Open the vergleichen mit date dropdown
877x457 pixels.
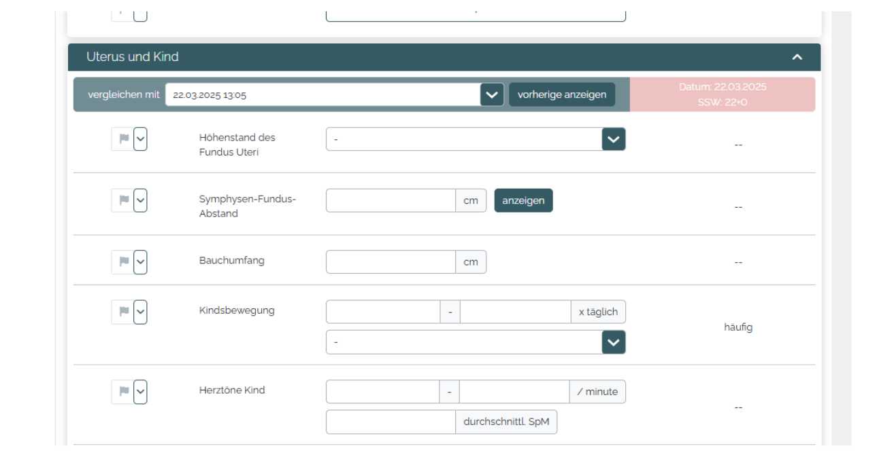coord(491,95)
